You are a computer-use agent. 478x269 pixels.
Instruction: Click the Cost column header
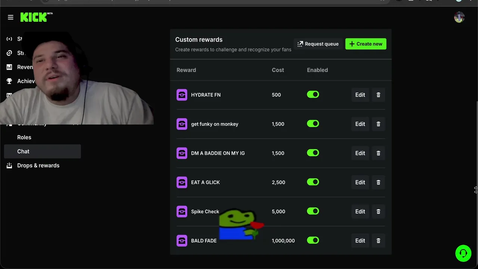[278, 70]
